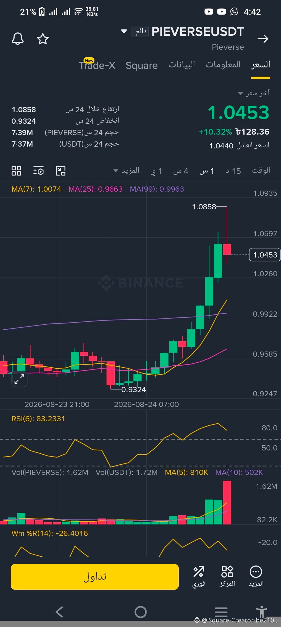Tap the Wm %R(14): -26.4016 label

(50, 533)
